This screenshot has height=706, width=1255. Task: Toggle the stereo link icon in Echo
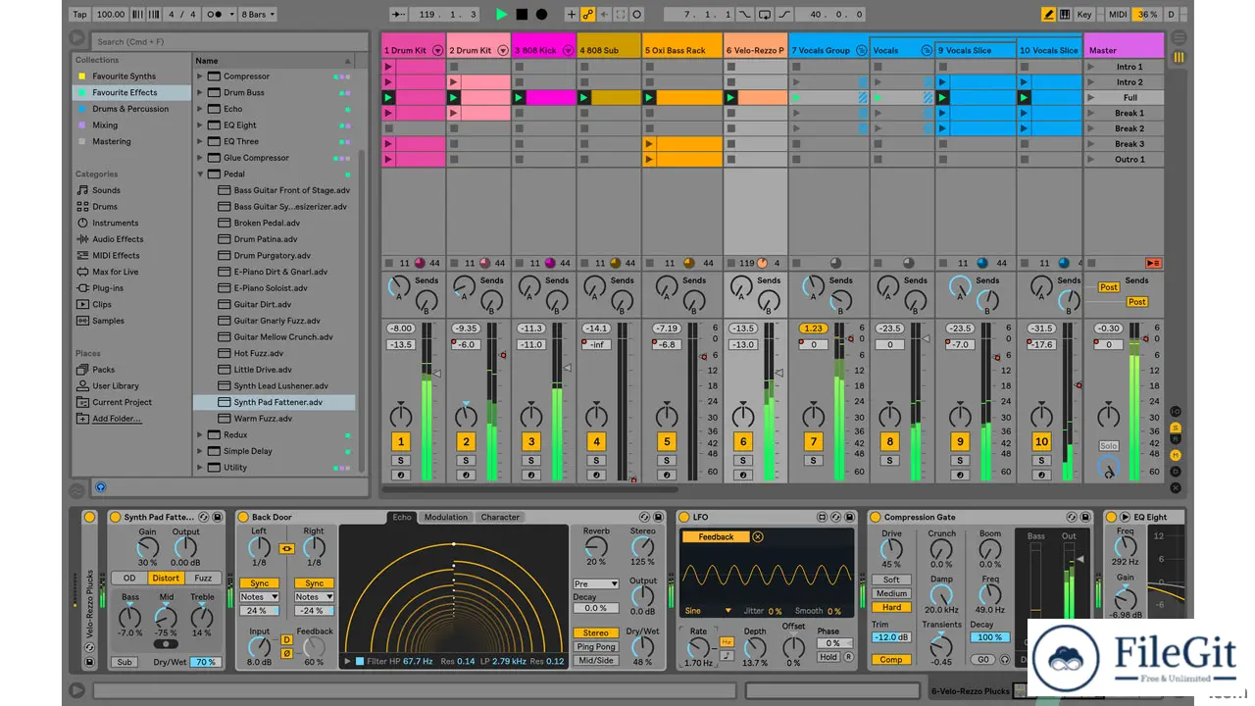click(x=286, y=549)
